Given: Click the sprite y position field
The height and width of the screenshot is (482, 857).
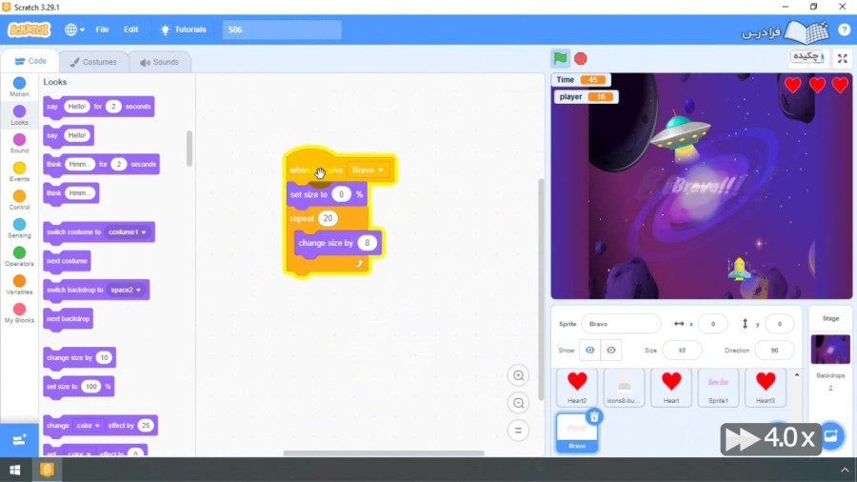Looking at the screenshot, I should pos(779,324).
